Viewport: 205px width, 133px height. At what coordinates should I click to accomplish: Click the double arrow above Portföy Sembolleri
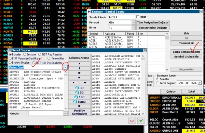tap(79, 106)
